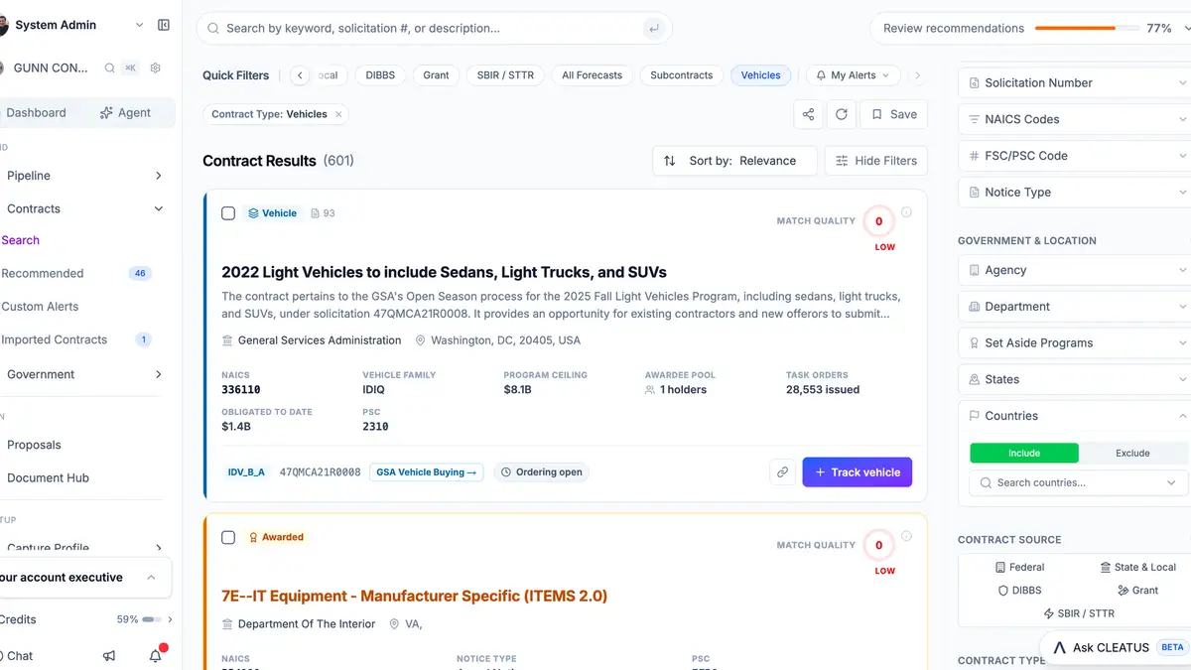Open Custom Alerts in sidebar
1191x670 pixels.
pos(40,307)
